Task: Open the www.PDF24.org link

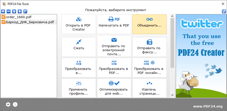Action: pos(208,106)
